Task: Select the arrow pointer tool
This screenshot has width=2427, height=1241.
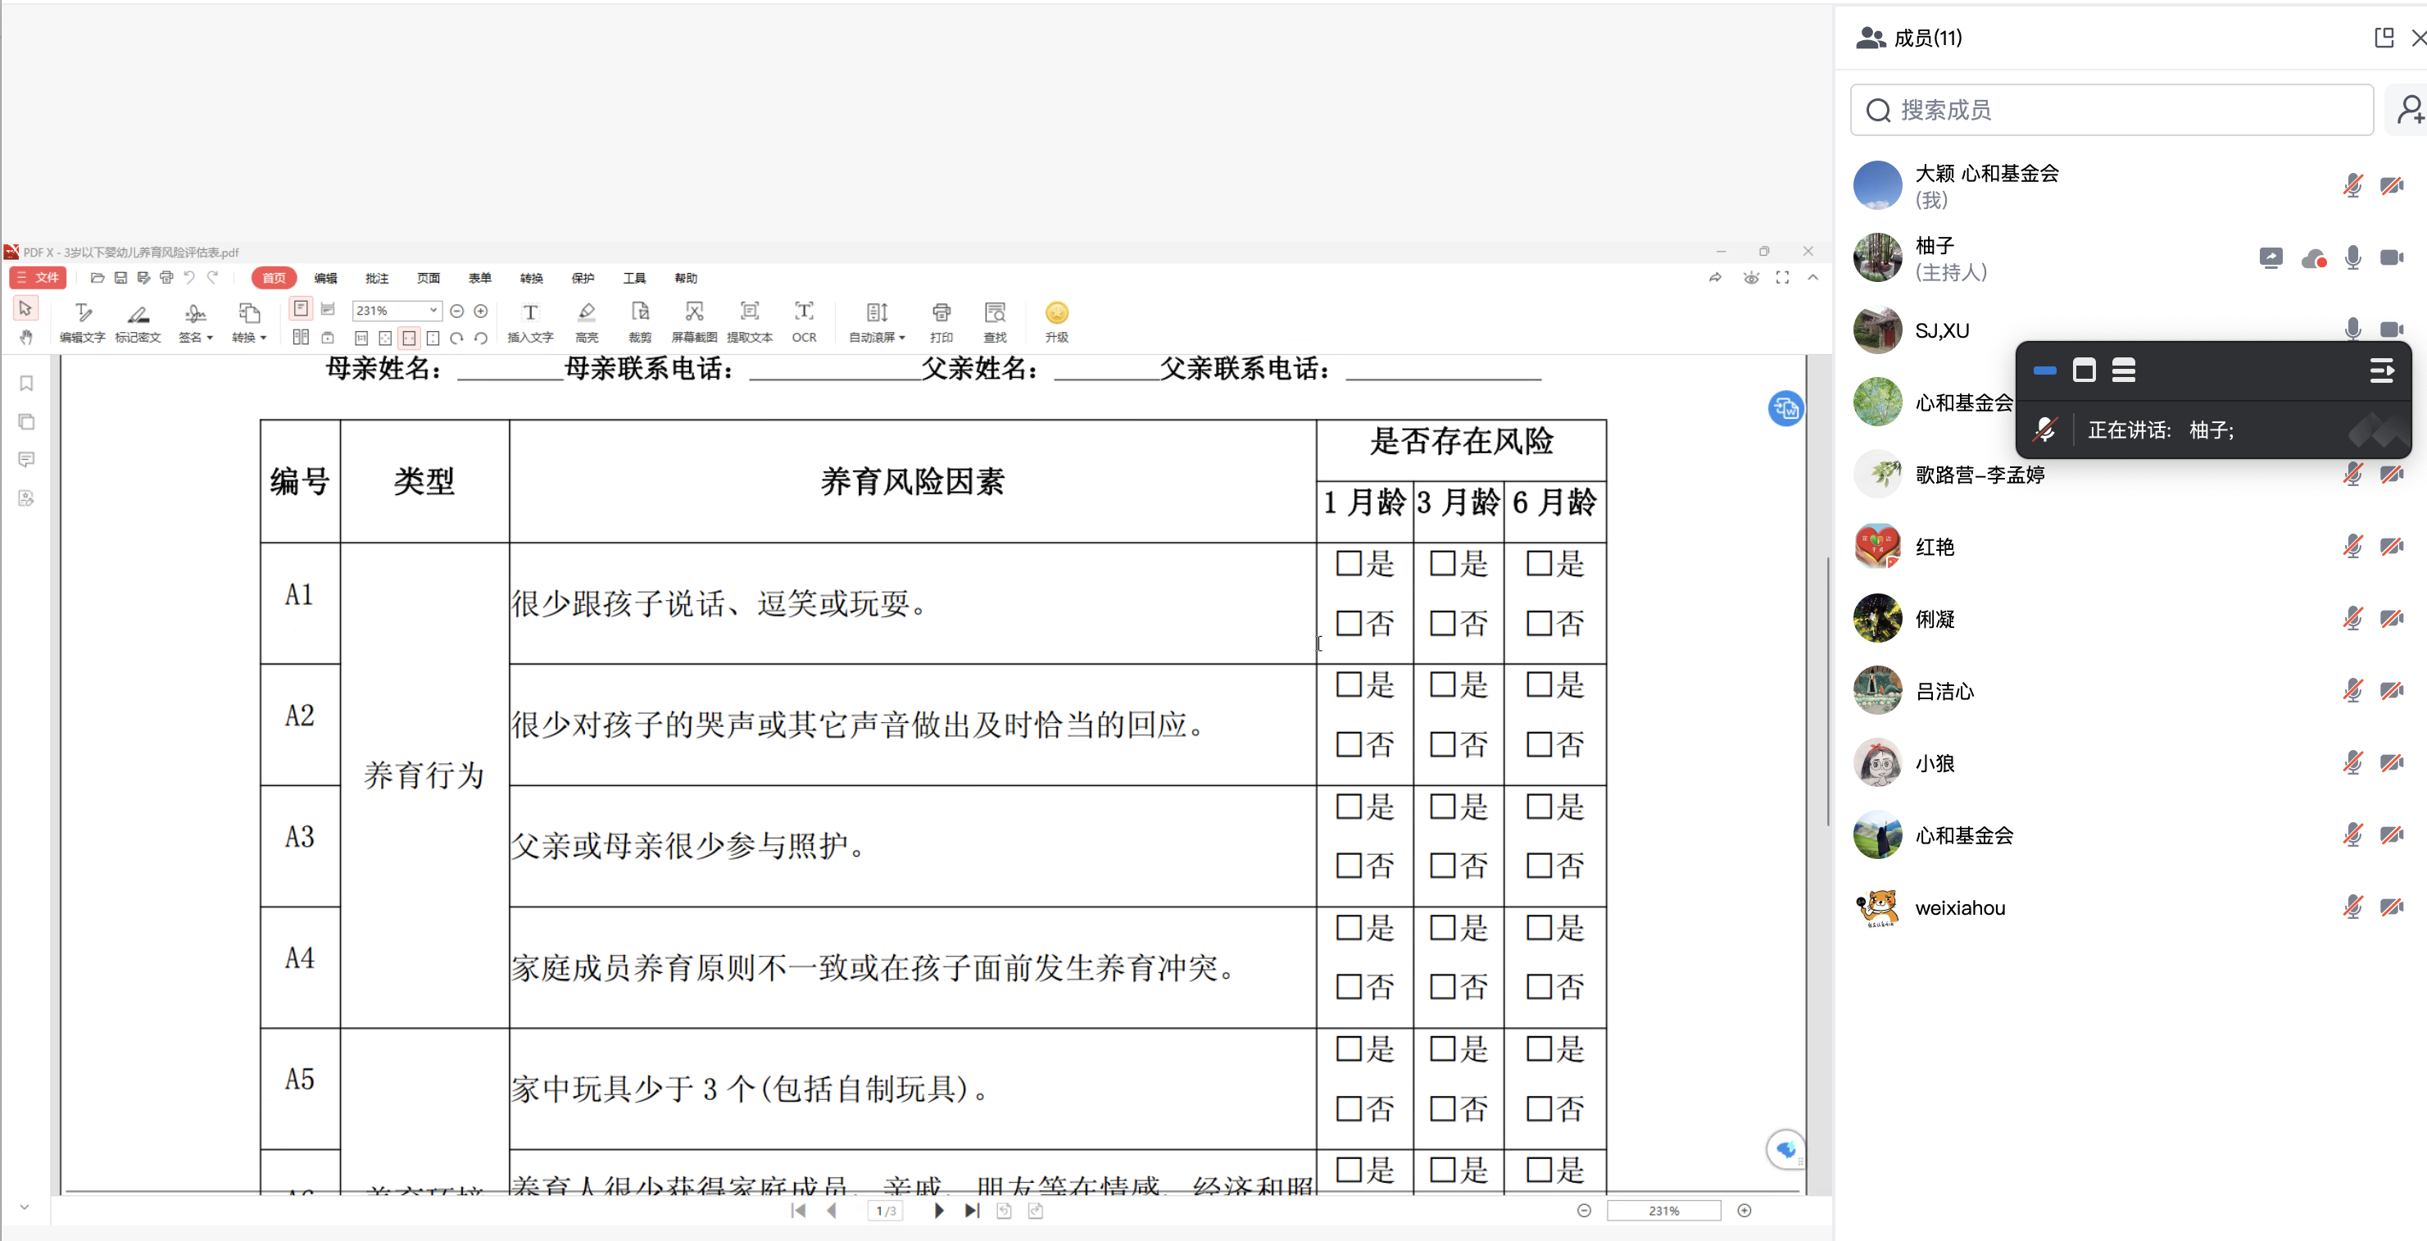Action: pyautogui.click(x=25, y=308)
